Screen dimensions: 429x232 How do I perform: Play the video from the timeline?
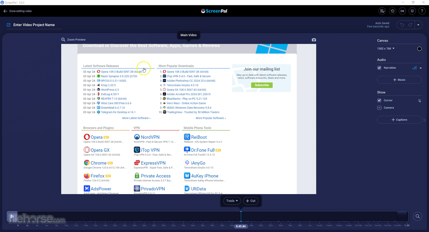(x=12, y=216)
